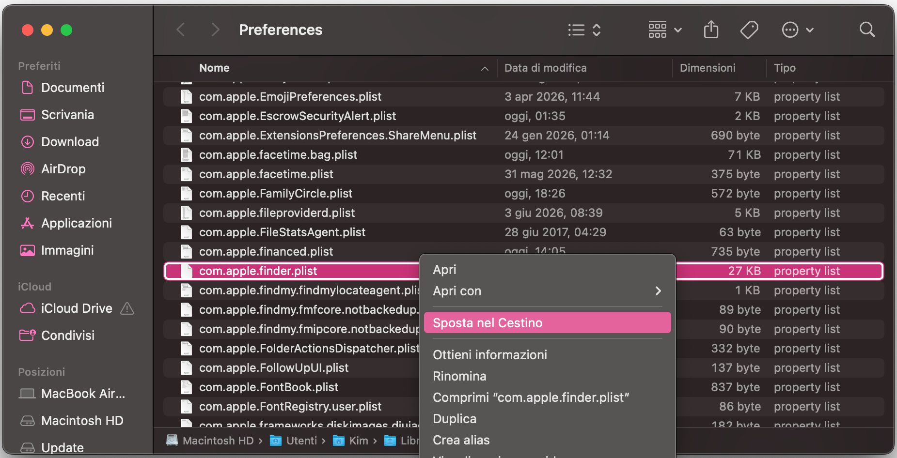Select com.apple.facetime.plist row
Viewport: 897px width, 458px height.
524,174
